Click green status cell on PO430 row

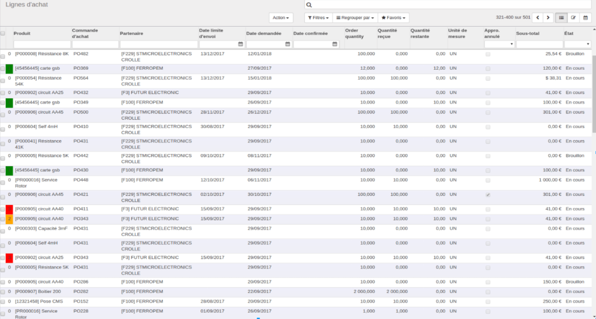9,171
